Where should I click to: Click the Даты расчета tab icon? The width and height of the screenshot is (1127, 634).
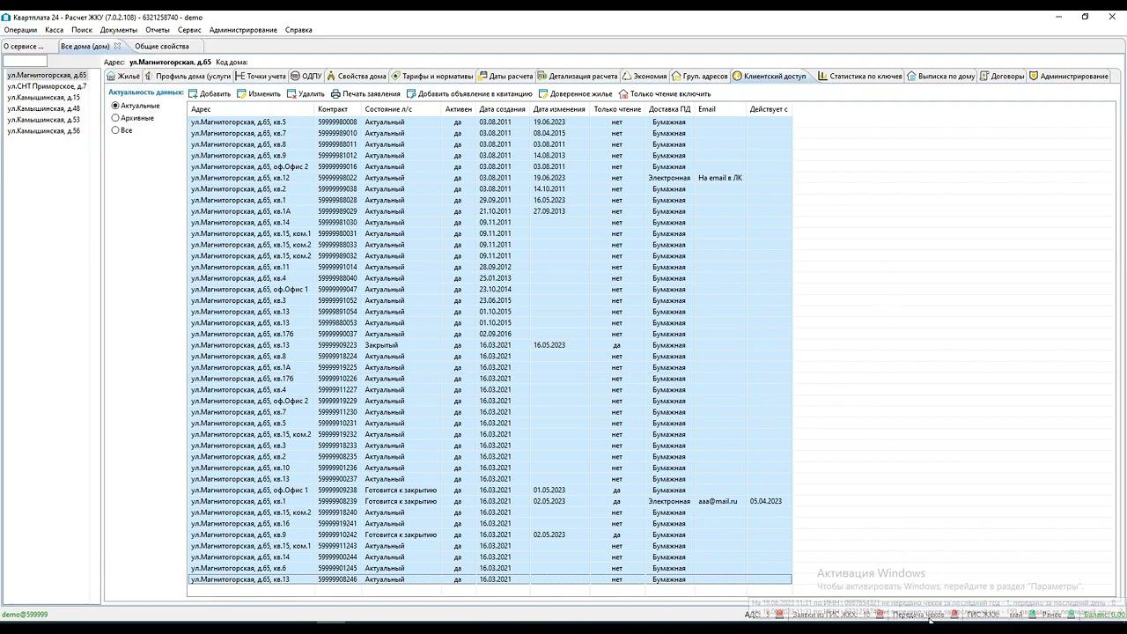coord(482,77)
